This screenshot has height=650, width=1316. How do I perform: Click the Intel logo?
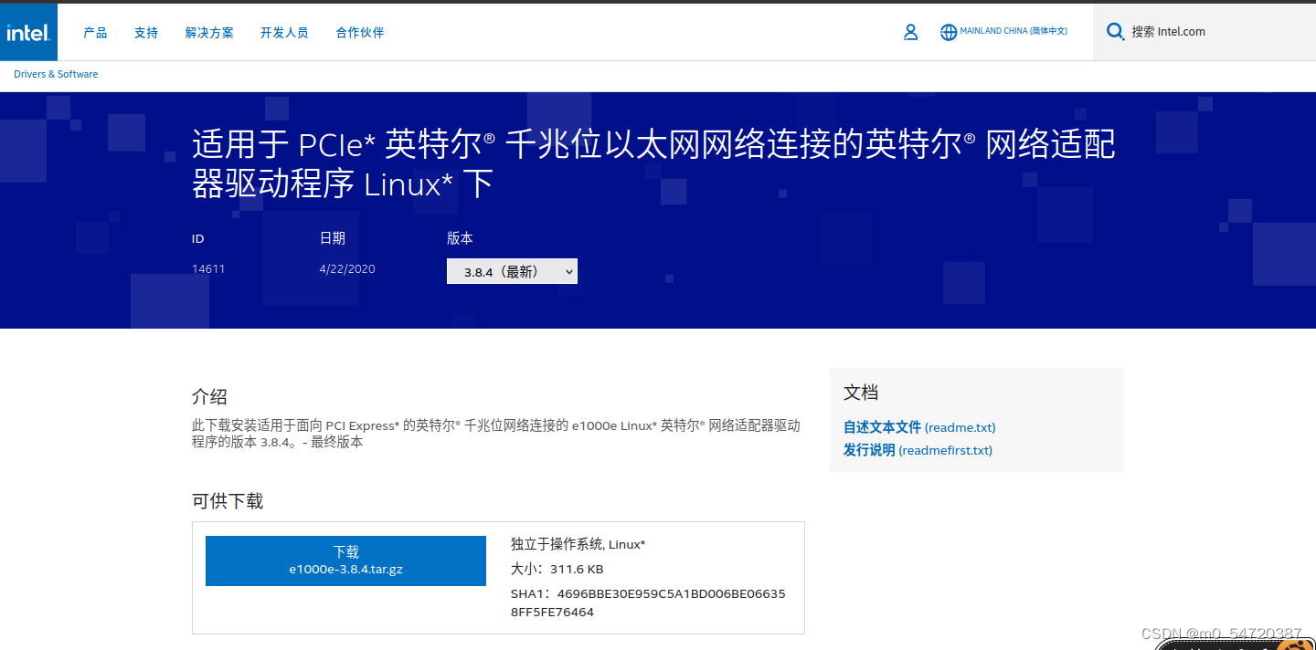(x=28, y=32)
